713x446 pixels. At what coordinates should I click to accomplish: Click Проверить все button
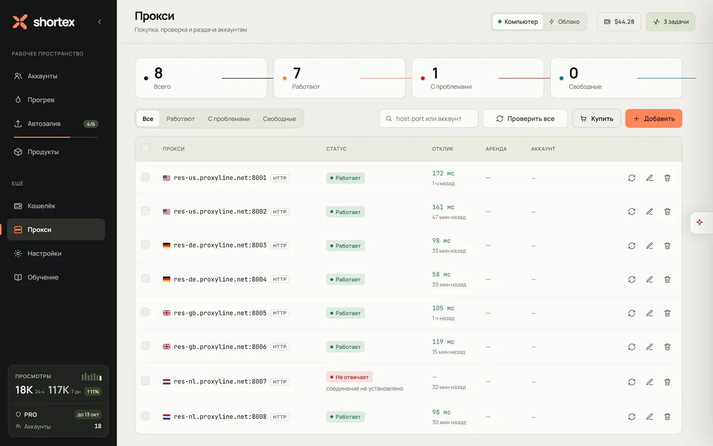(525, 119)
